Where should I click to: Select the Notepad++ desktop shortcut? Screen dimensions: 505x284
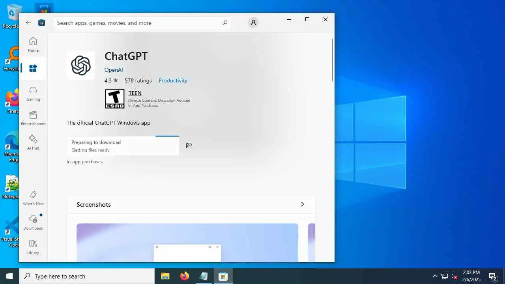pos(11,187)
